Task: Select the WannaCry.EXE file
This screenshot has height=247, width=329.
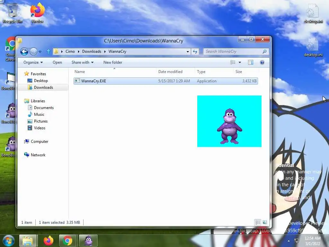Action: (x=165, y=81)
